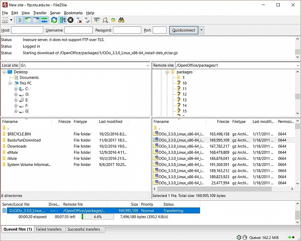The height and width of the screenshot is (241, 301).
Task: Toggle the message log display
Action: tap(20, 20)
